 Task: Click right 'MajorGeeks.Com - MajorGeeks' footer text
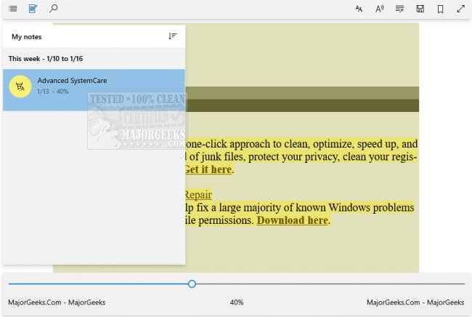tap(415, 302)
